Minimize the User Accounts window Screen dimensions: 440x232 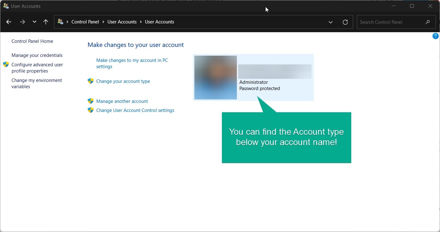[394, 6]
